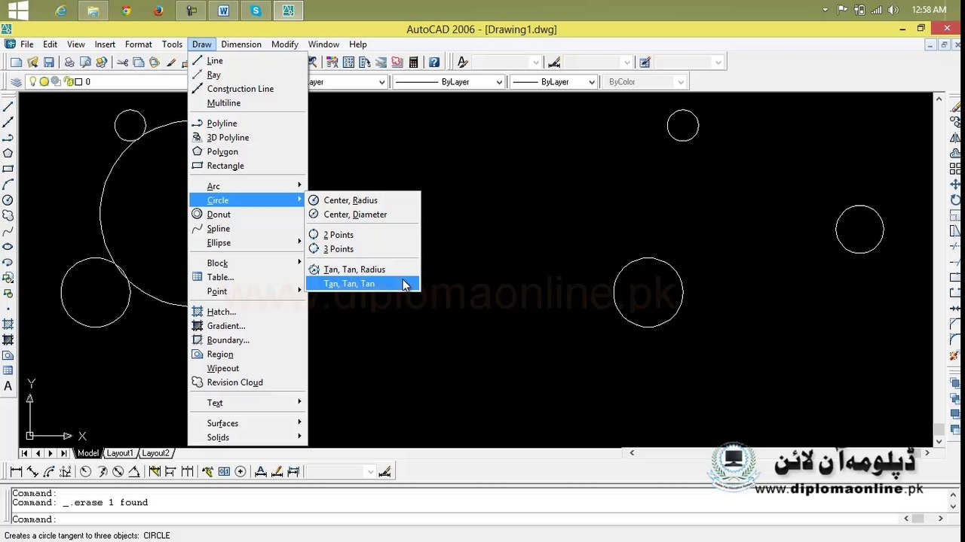Select Hatch... from Draw menu
Image resolution: width=965 pixels, height=542 pixels.
point(247,312)
